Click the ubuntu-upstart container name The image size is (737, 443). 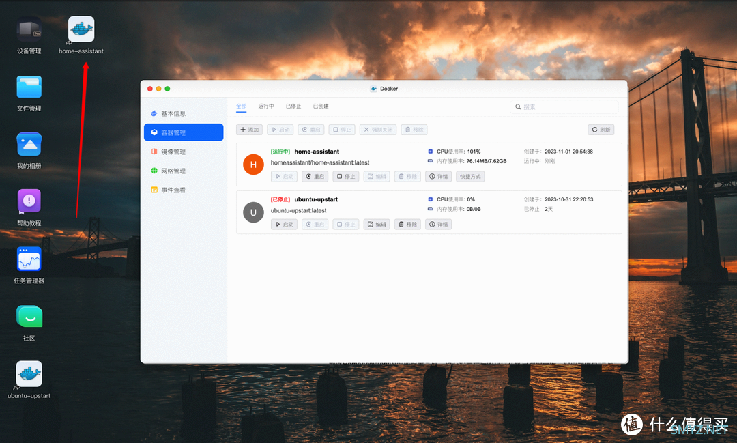tap(316, 199)
